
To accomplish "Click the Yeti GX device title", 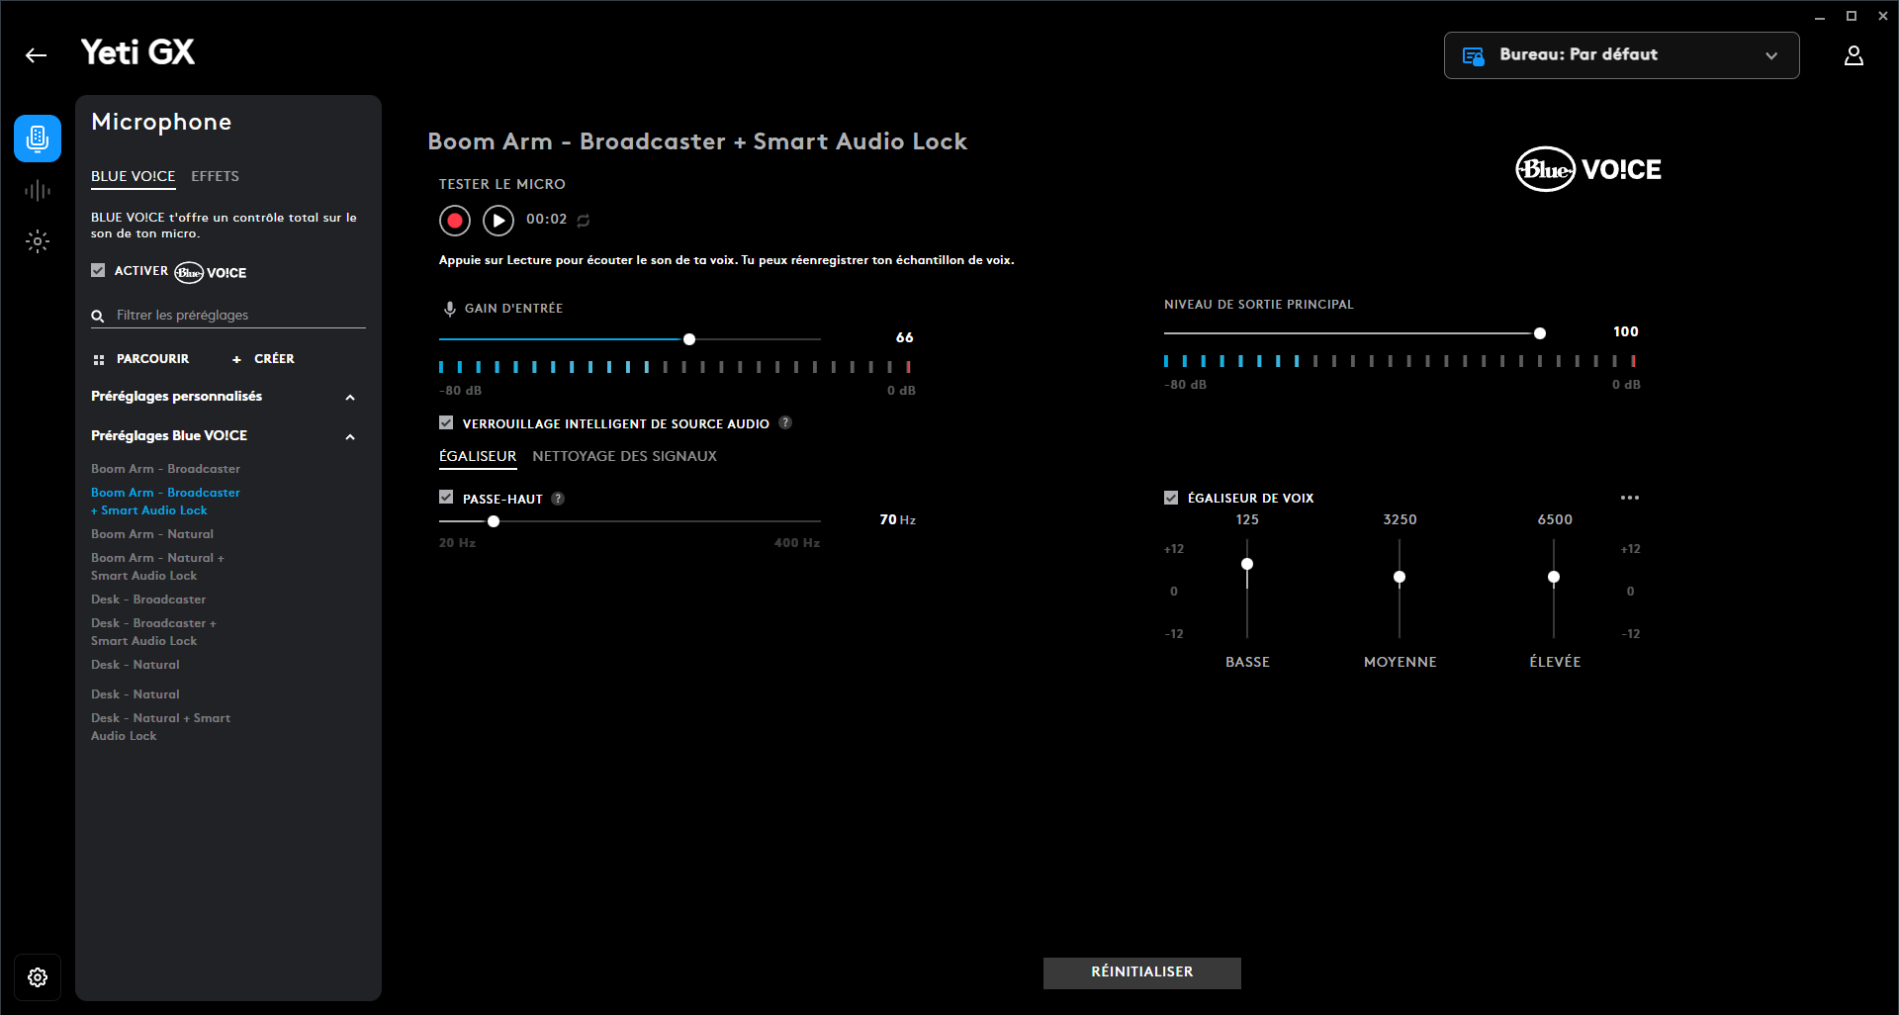I will click(137, 52).
